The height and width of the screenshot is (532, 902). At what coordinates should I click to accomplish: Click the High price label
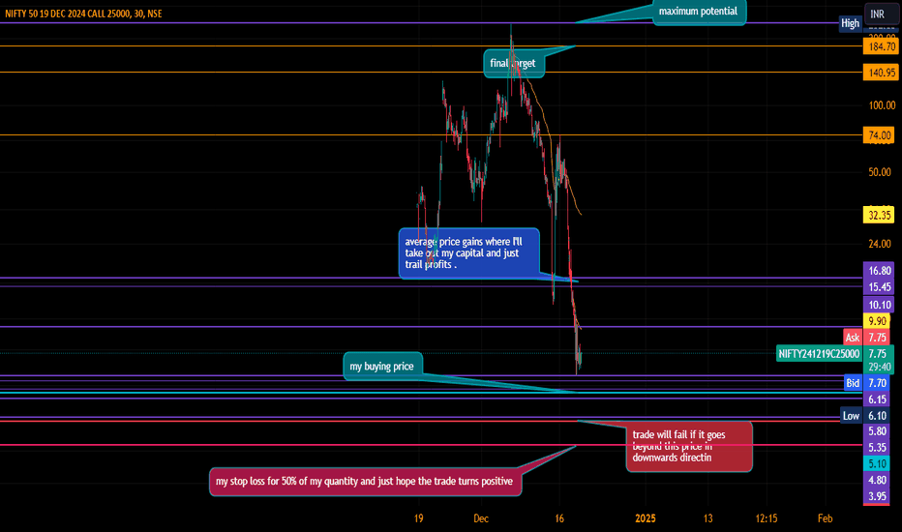(850, 23)
